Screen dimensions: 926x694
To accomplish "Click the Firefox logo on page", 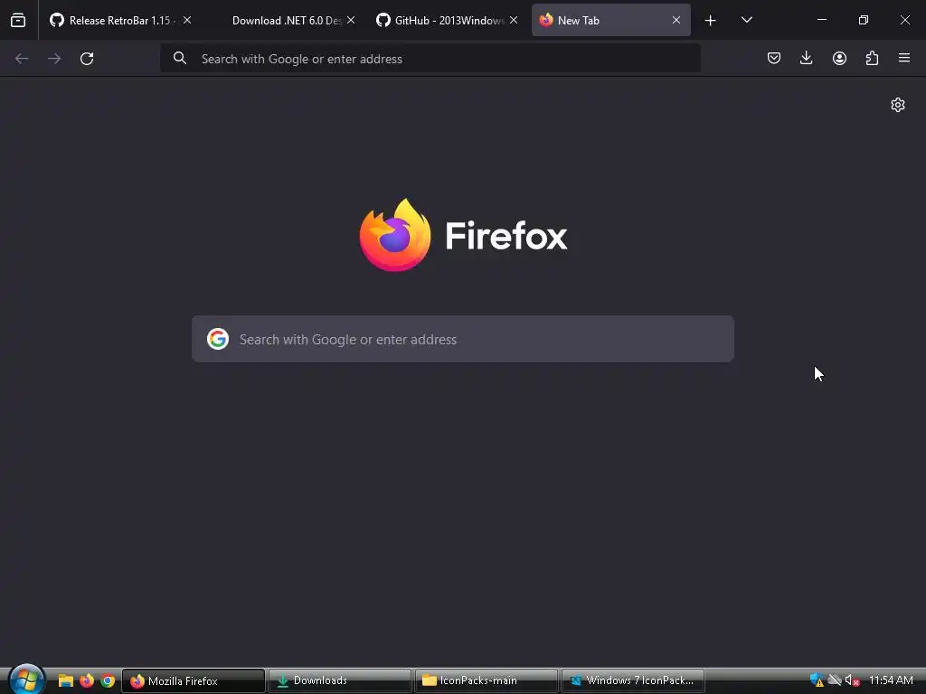I will 394,235.
